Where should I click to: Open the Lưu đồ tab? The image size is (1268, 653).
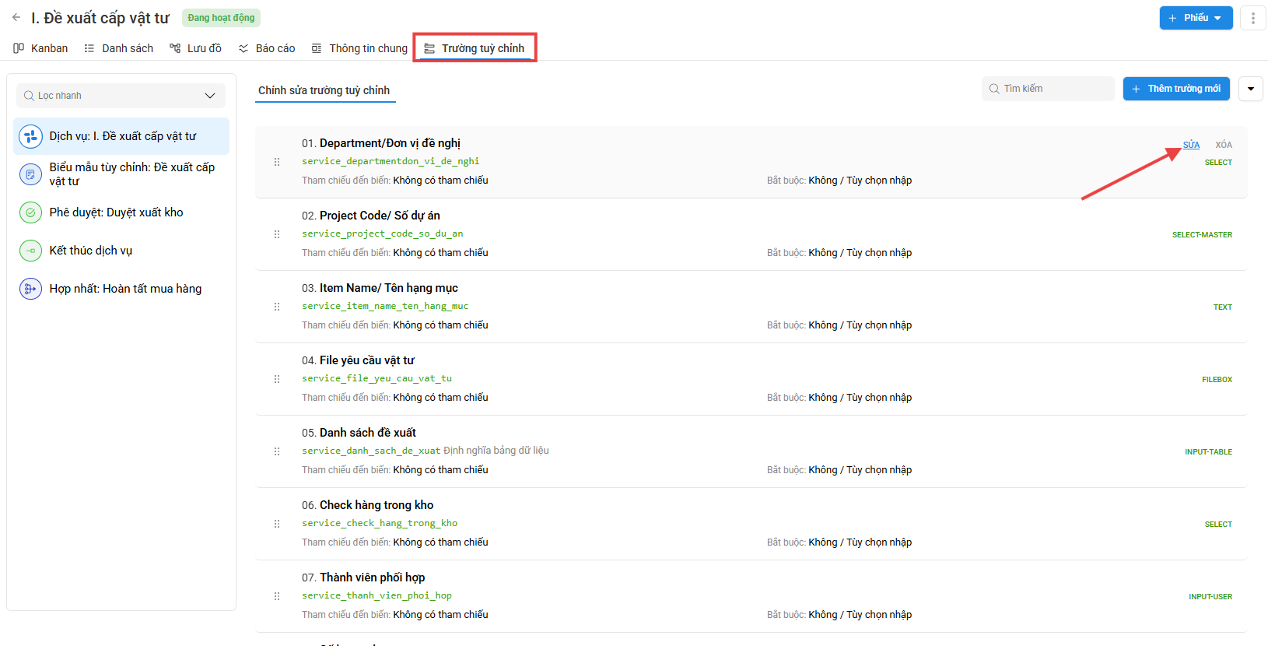coord(196,48)
